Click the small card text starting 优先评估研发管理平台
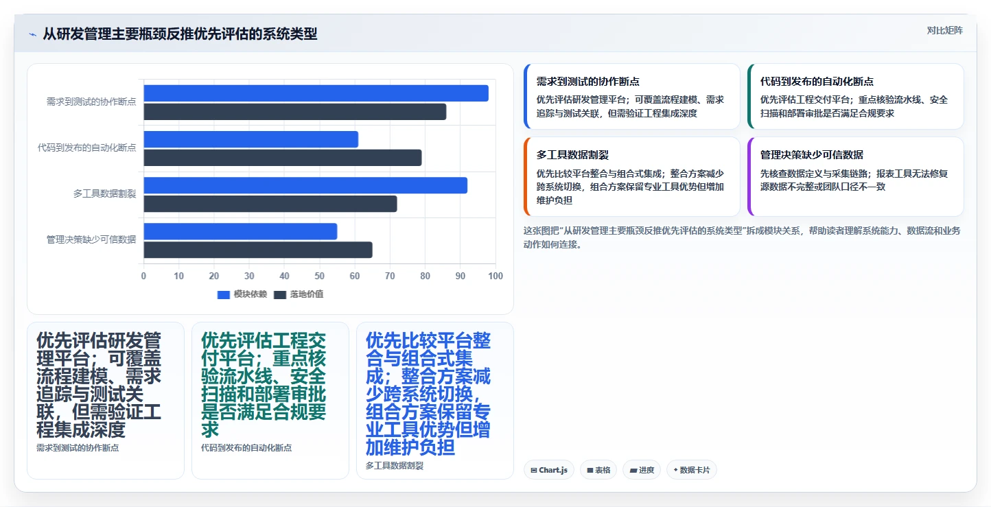Viewport: 991px width, 507px height. click(630, 106)
